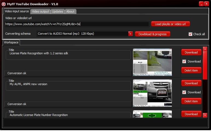Delete the My ALPR, ANPR item
211x131 pixels.
tap(191, 101)
